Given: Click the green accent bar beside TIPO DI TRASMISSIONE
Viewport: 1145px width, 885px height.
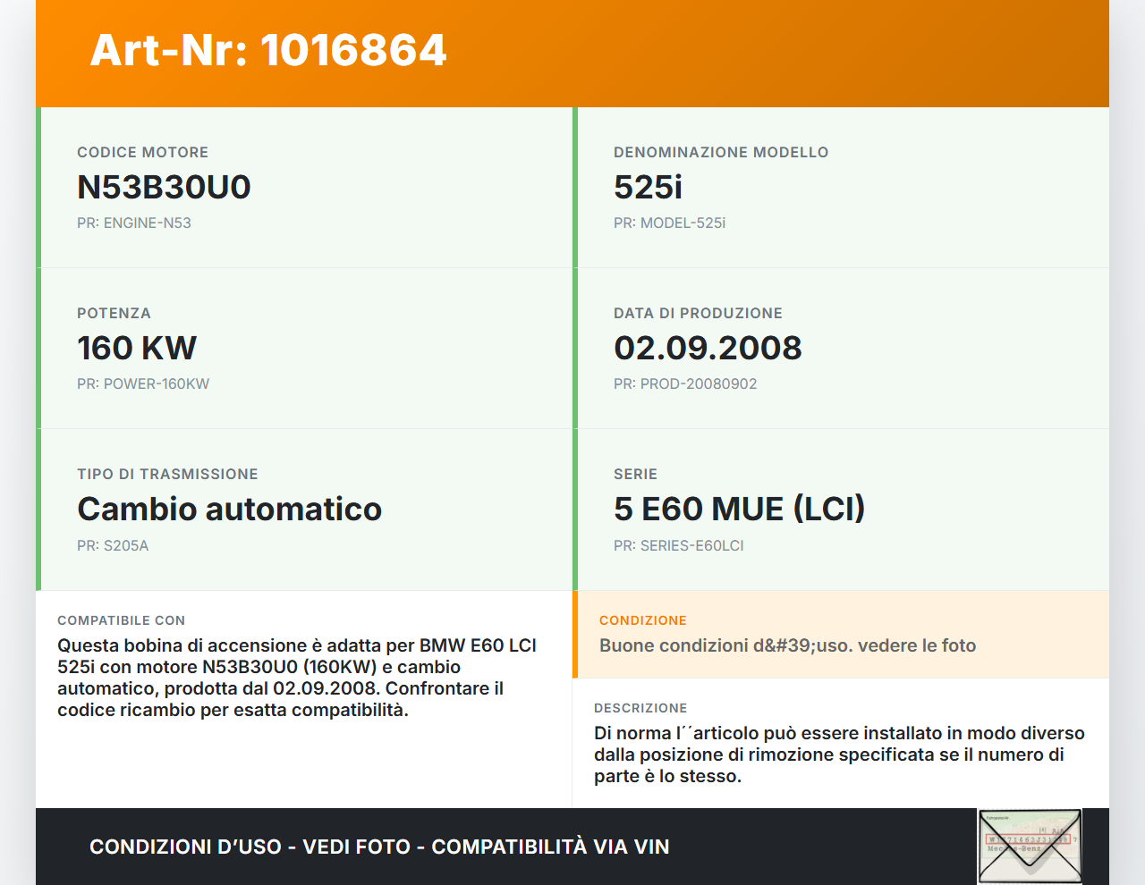Looking at the screenshot, I should pyautogui.click(x=38, y=509).
